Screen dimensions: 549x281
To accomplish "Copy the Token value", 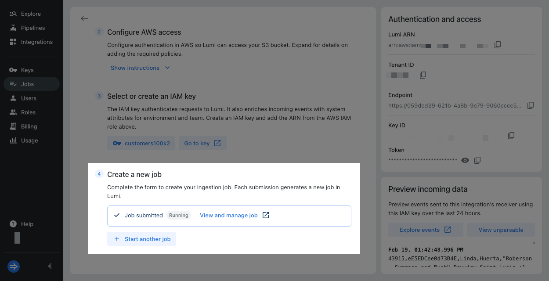I will pyautogui.click(x=477, y=160).
